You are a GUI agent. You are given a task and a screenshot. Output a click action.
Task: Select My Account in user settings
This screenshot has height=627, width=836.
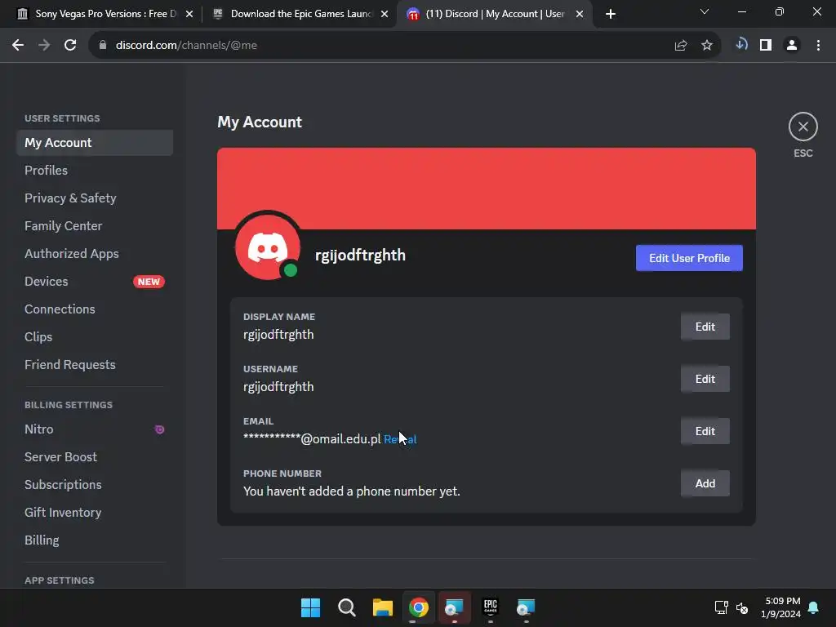(x=95, y=142)
